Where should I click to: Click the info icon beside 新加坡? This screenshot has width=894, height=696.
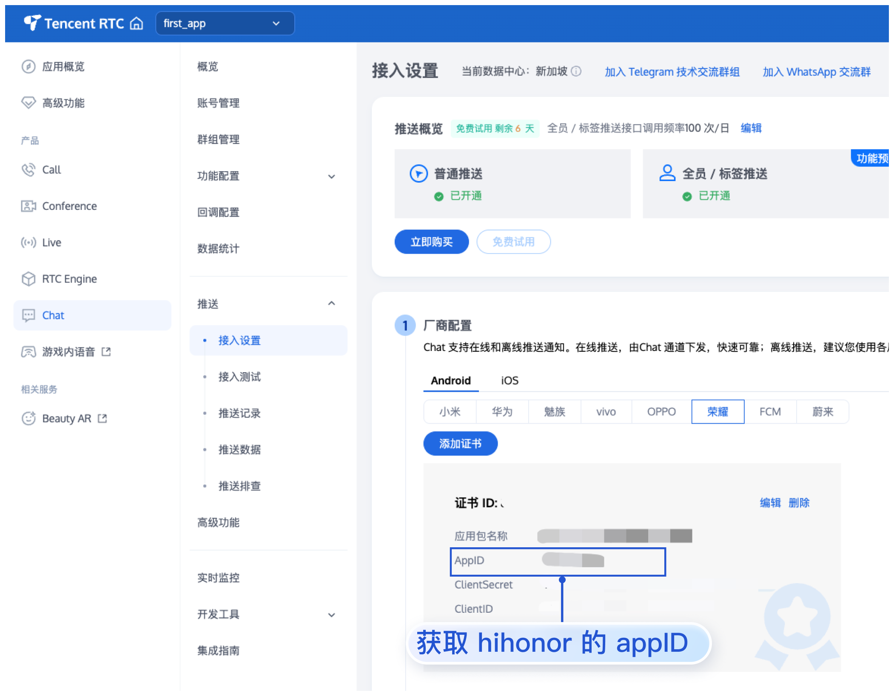pos(576,71)
